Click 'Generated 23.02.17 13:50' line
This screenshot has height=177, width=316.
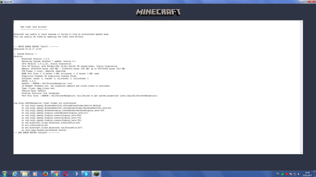coord(28,49)
